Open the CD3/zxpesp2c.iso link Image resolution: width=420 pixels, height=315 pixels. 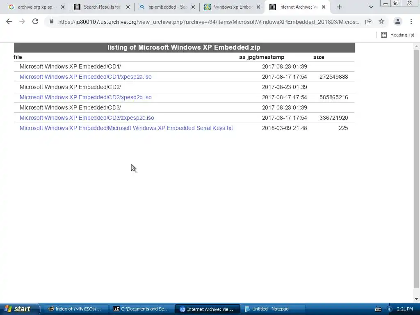coord(87,118)
